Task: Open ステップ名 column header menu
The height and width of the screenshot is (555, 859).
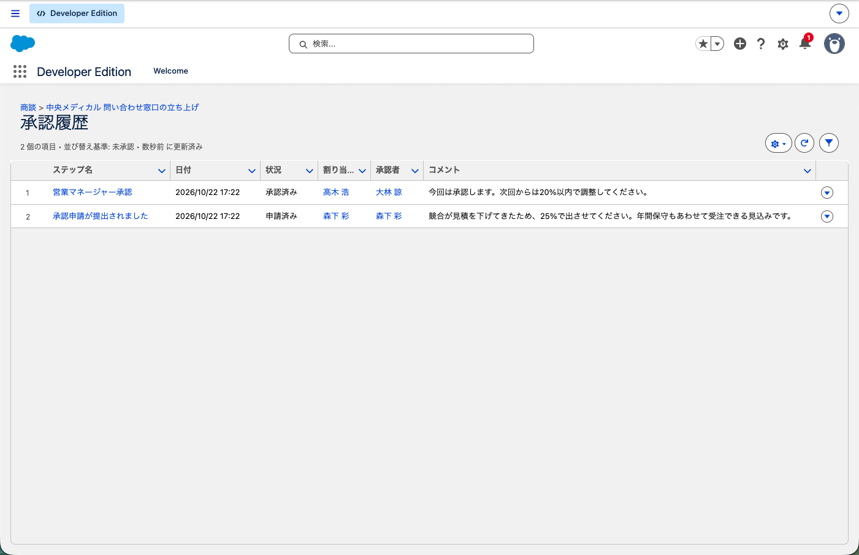Action: pos(162,170)
